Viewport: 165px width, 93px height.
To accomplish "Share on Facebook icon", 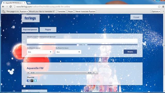I will (28, 81).
